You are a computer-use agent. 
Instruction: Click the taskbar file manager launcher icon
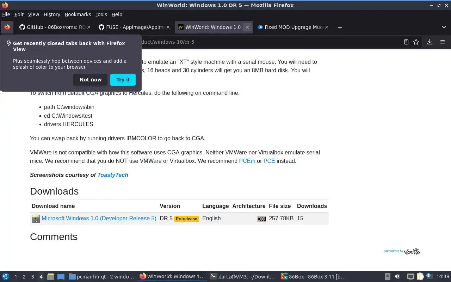51,276
